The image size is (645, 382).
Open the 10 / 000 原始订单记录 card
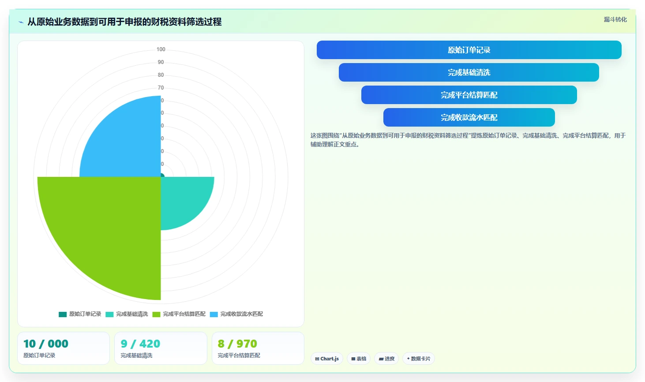tap(64, 348)
